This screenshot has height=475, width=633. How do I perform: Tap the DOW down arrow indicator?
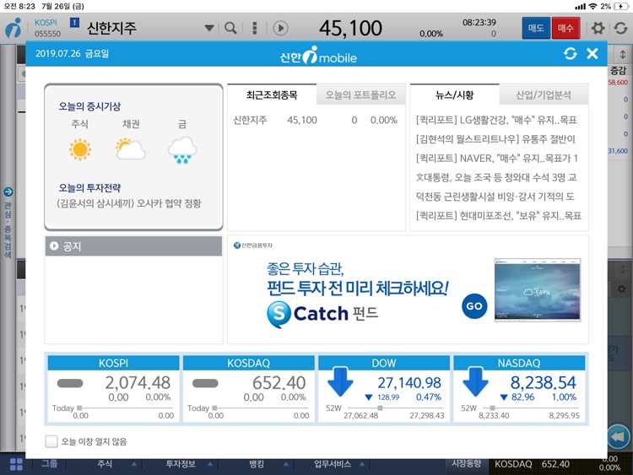340,381
